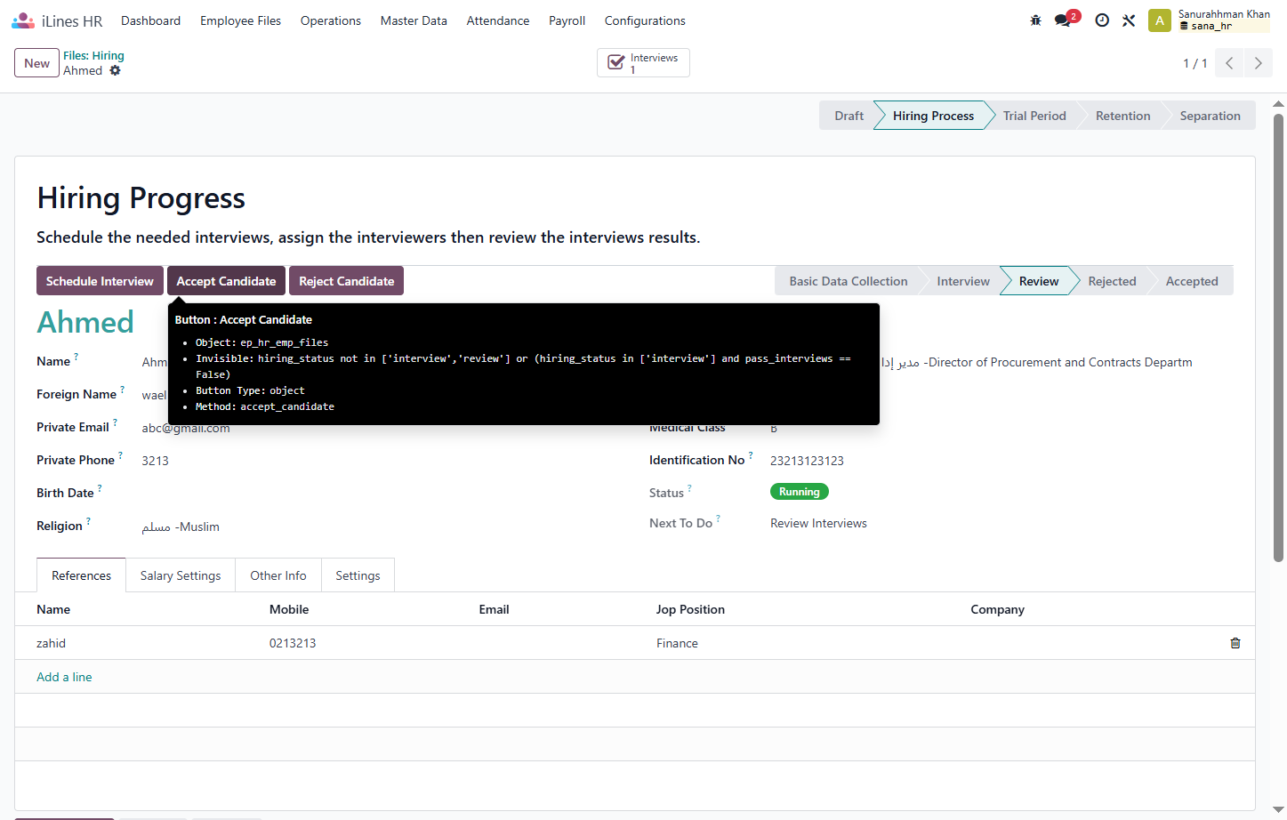Image resolution: width=1287 pixels, height=820 pixels.
Task: Open the Payroll menu
Action: [x=567, y=20]
